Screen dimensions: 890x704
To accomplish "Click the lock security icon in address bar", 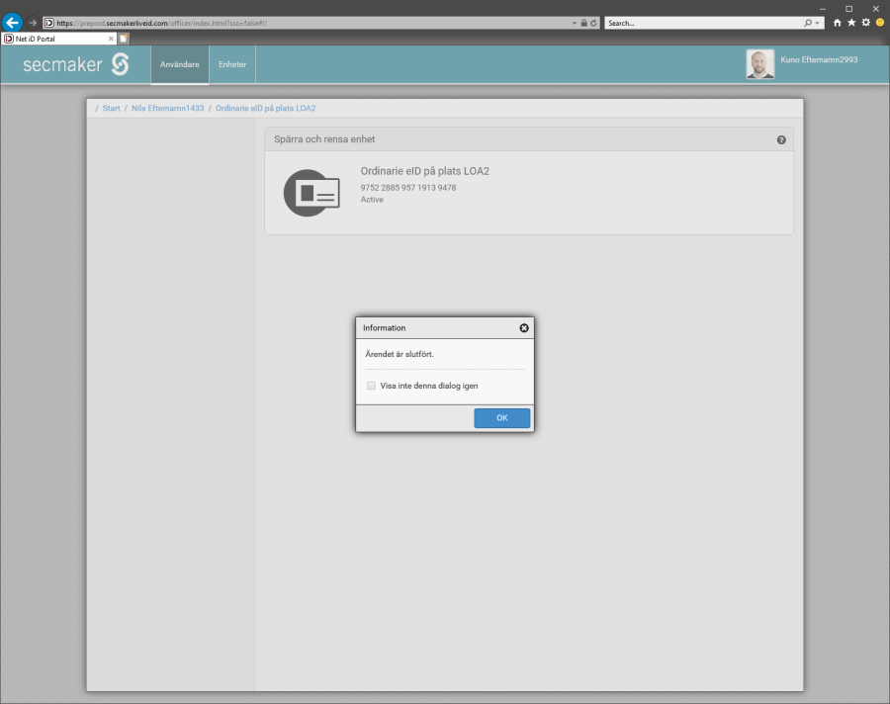I will (584, 23).
